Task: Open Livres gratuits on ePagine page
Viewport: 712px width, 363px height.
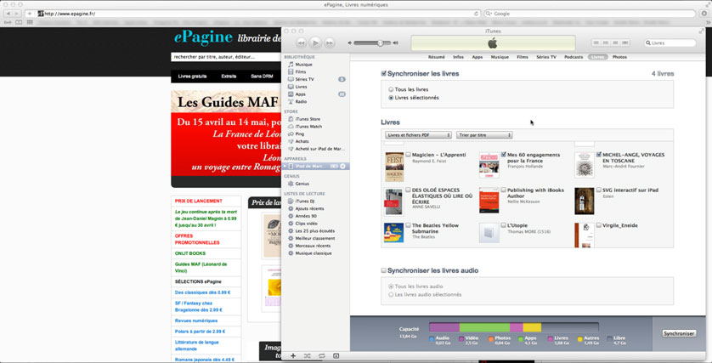Action: (x=193, y=77)
